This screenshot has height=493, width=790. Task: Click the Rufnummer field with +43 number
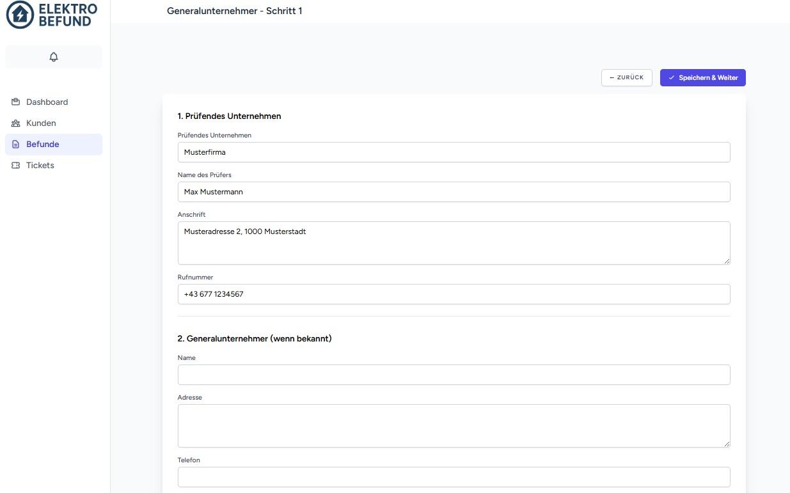(x=454, y=294)
